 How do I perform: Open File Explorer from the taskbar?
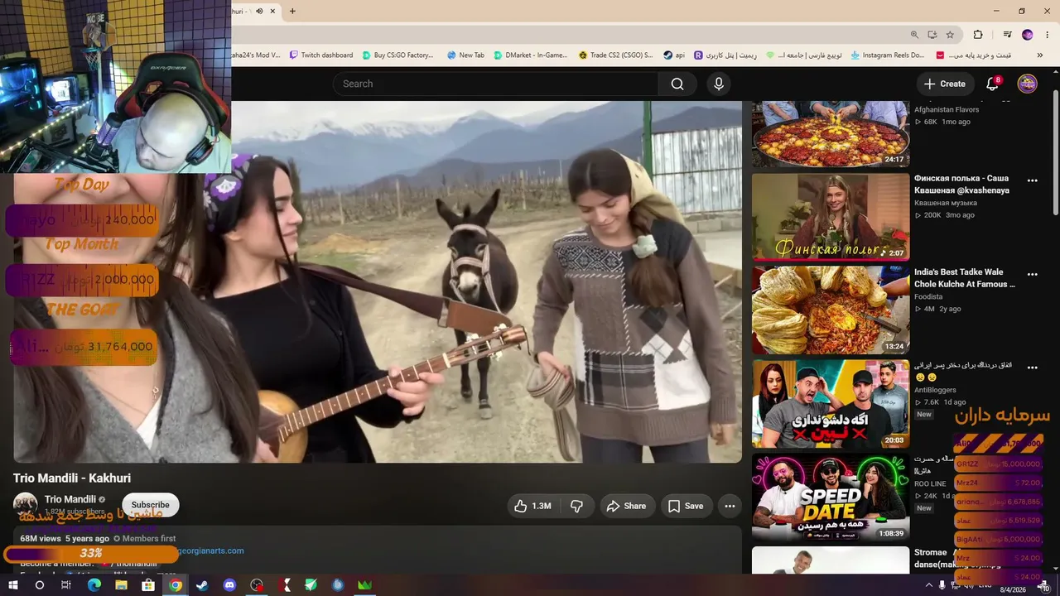pos(121,585)
